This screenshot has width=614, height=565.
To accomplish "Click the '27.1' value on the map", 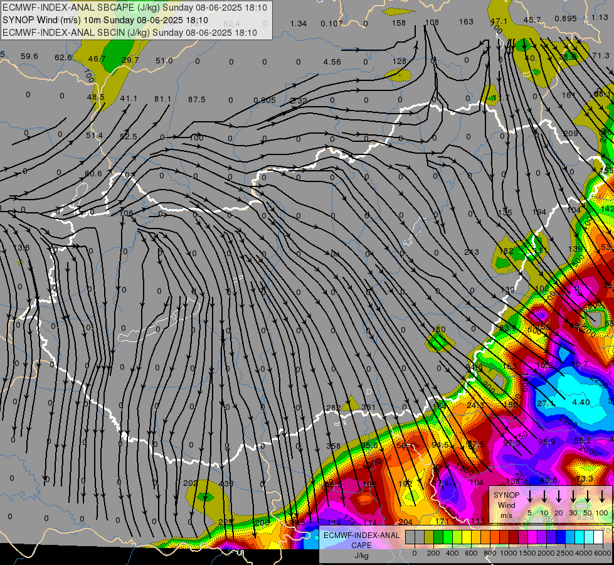I will pyautogui.click(x=545, y=404).
